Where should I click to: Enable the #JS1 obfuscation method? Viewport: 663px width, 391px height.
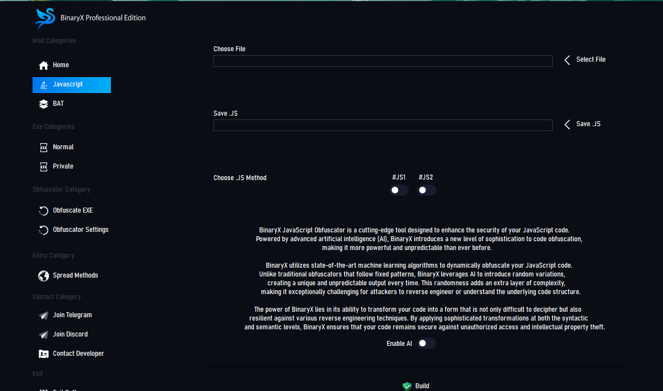[x=399, y=189]
